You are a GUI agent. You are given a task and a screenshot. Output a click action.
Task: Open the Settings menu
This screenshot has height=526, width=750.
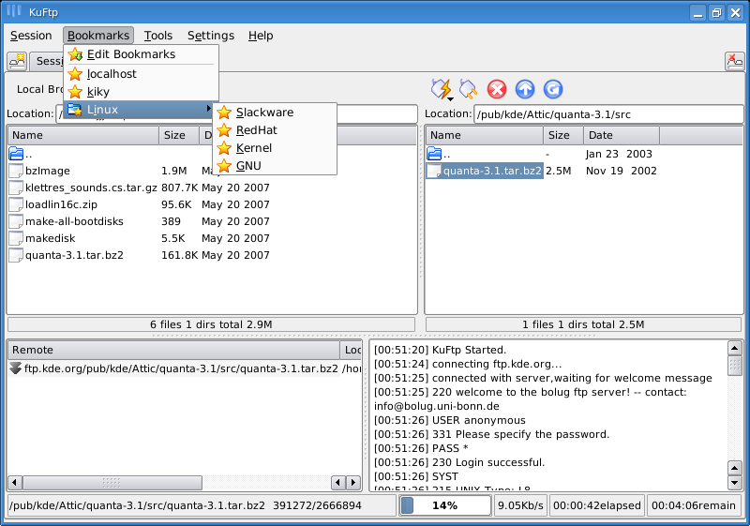[x=211, y=36]
